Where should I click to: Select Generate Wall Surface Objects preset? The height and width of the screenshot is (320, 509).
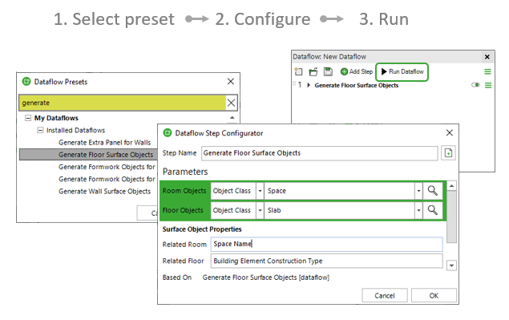tap(104, 192)
